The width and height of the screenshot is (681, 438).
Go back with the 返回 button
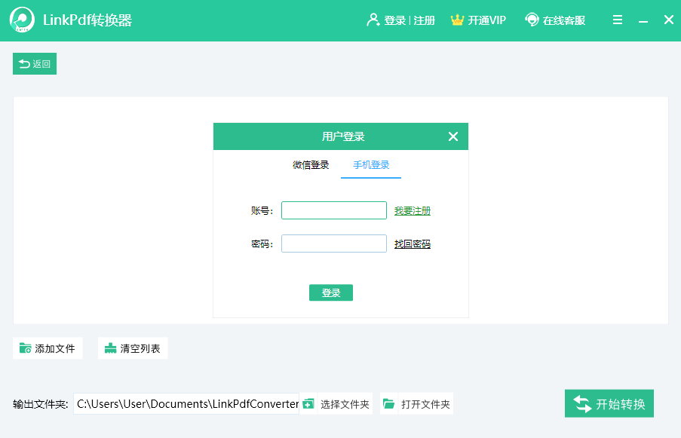[x=35, y=64]
